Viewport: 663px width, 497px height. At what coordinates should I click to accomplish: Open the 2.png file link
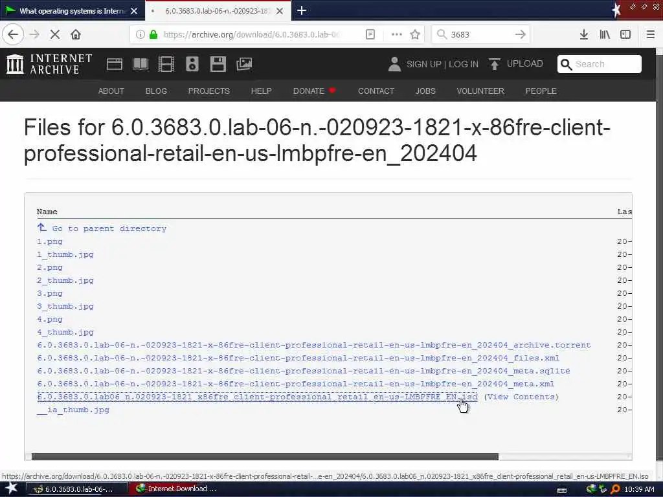(x=50, y=267)
